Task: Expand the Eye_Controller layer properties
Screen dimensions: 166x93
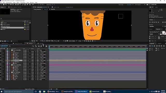Action: tap(6, 72)
